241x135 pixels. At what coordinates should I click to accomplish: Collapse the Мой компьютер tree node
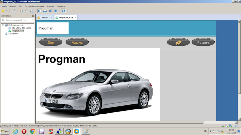(x=3, y=25)
